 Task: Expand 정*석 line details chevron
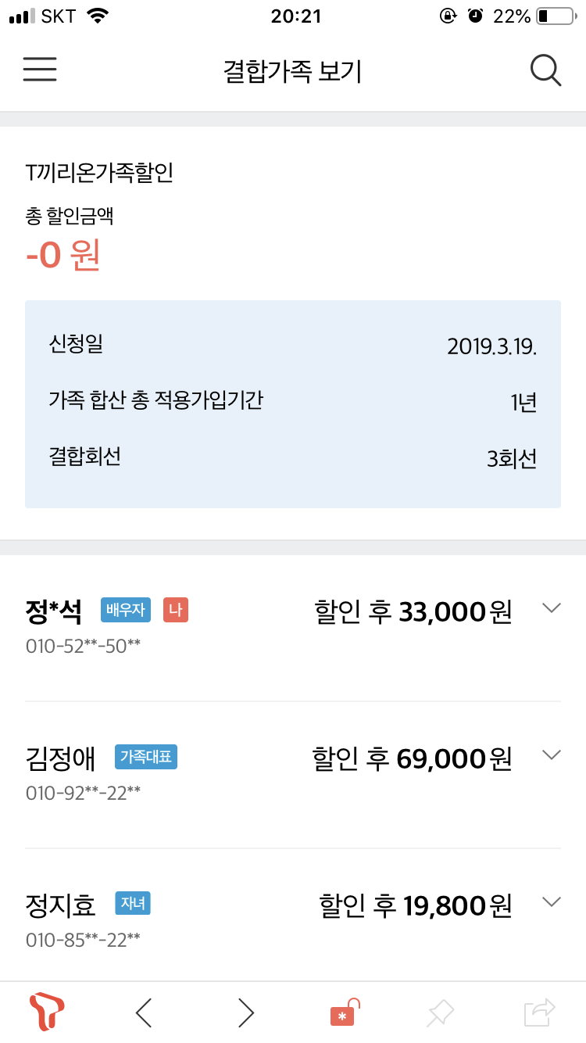coord(552,608)
